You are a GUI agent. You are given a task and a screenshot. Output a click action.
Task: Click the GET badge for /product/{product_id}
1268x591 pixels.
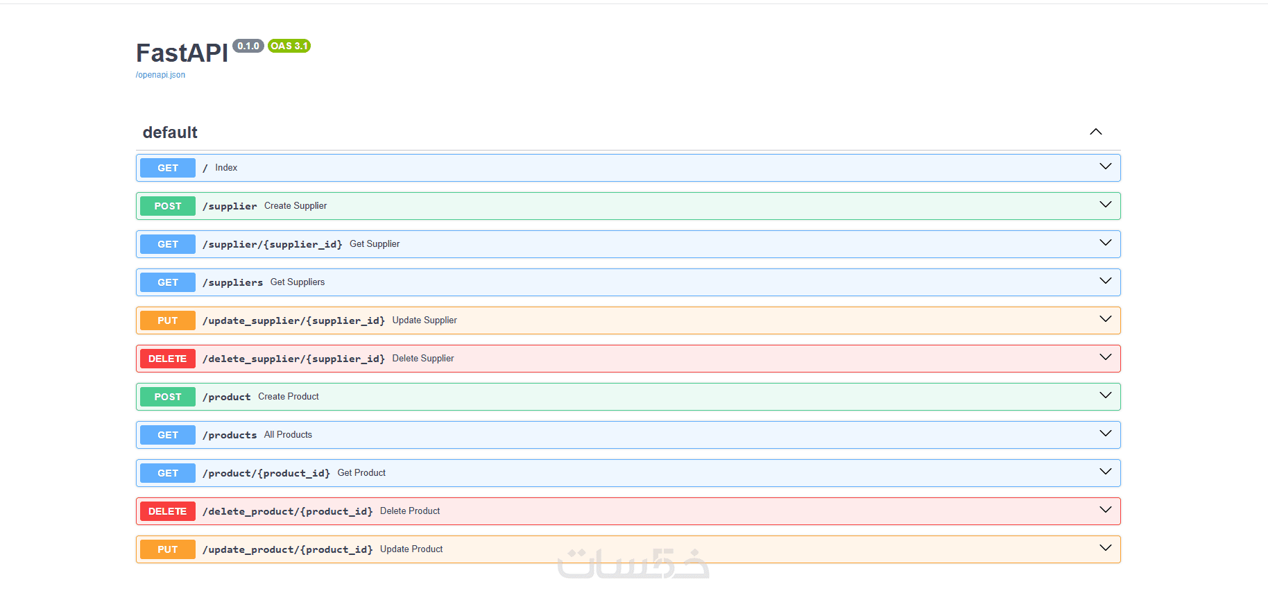coord(168,473)
